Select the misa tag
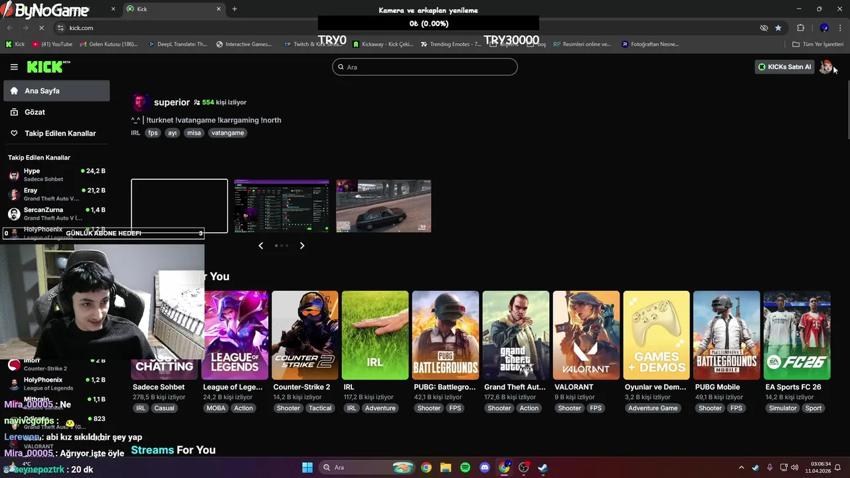Image resolution: width=850 pixels, height=478 pixels. pyautogui.click(x=194, y=133)
